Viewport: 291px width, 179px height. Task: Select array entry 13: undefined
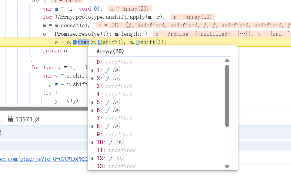tap(116, 166)
